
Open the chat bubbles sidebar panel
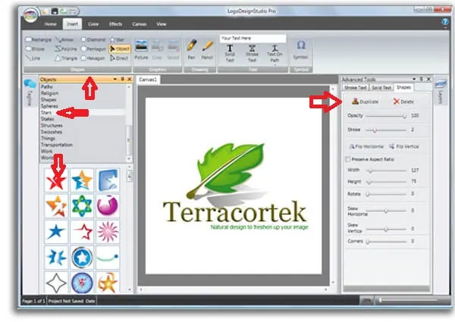(30, 84)
